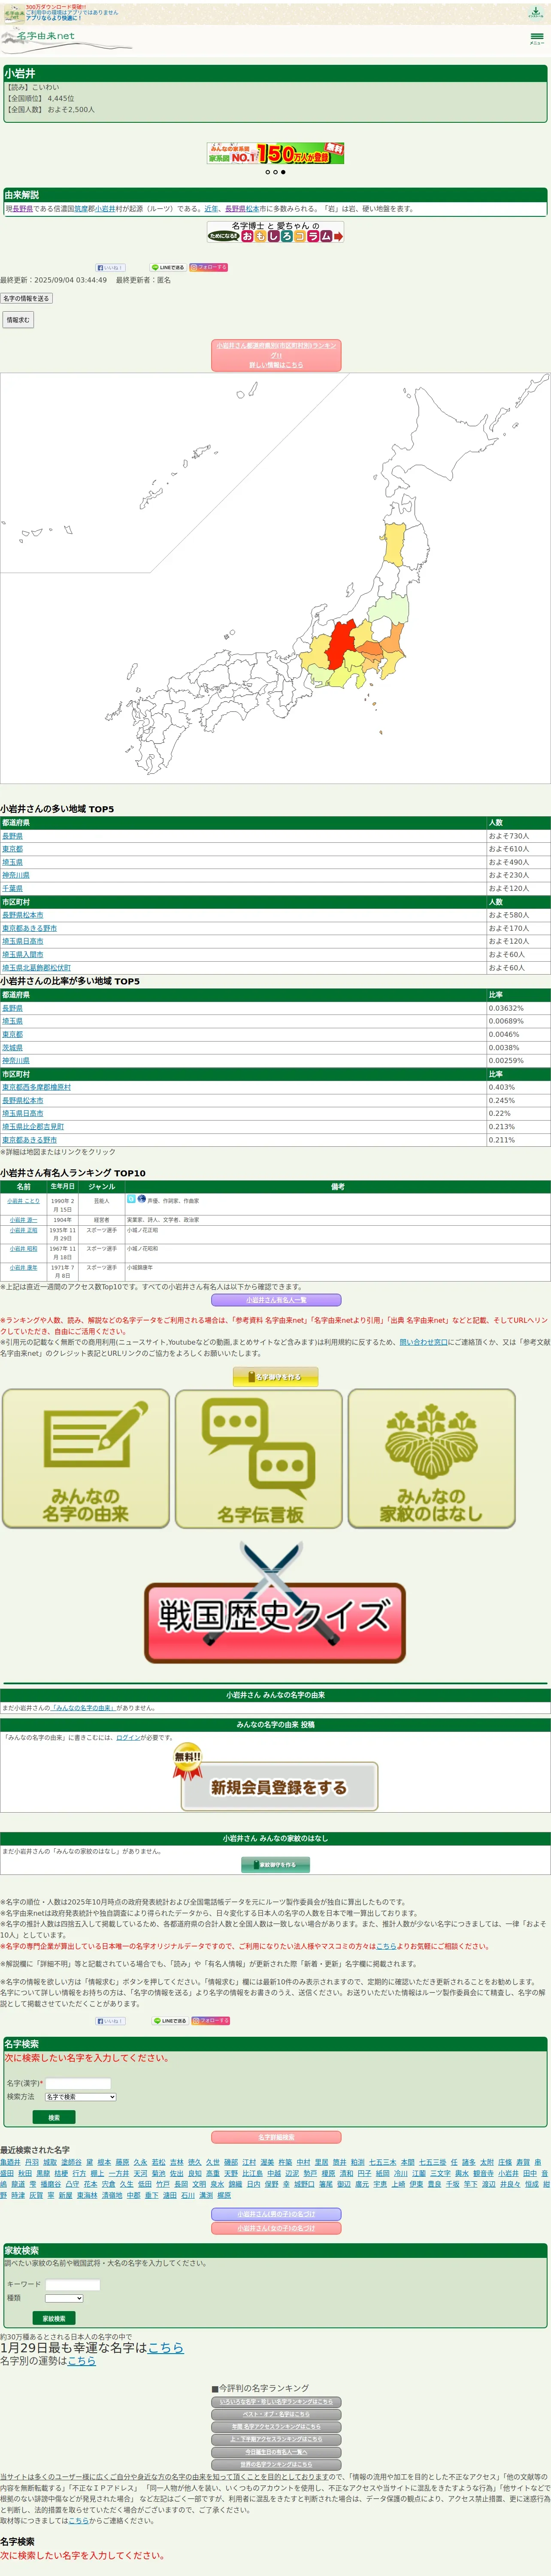Open 藤原 in recently searched names

(122, 2162)
